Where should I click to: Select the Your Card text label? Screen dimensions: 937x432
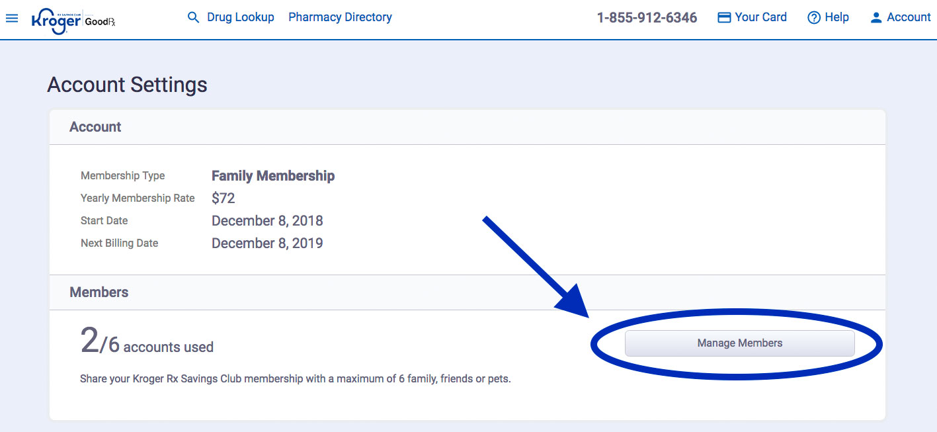[x=761, y=17]
